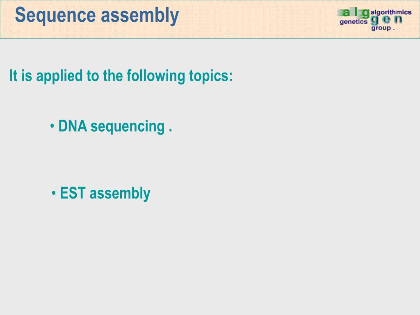Click the word 'DNA' in the first bullet
This screenshot has height=315, width=420.
pos(73,126)
